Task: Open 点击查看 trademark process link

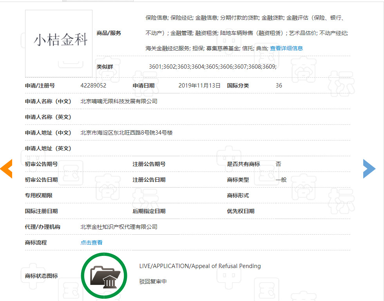Action: 91,243
